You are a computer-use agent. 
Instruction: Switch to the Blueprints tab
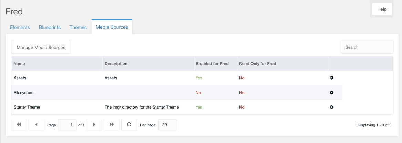click(50, 27)
